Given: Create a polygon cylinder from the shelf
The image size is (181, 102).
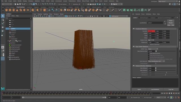Looking at the screenshot, I should point(14,10).
